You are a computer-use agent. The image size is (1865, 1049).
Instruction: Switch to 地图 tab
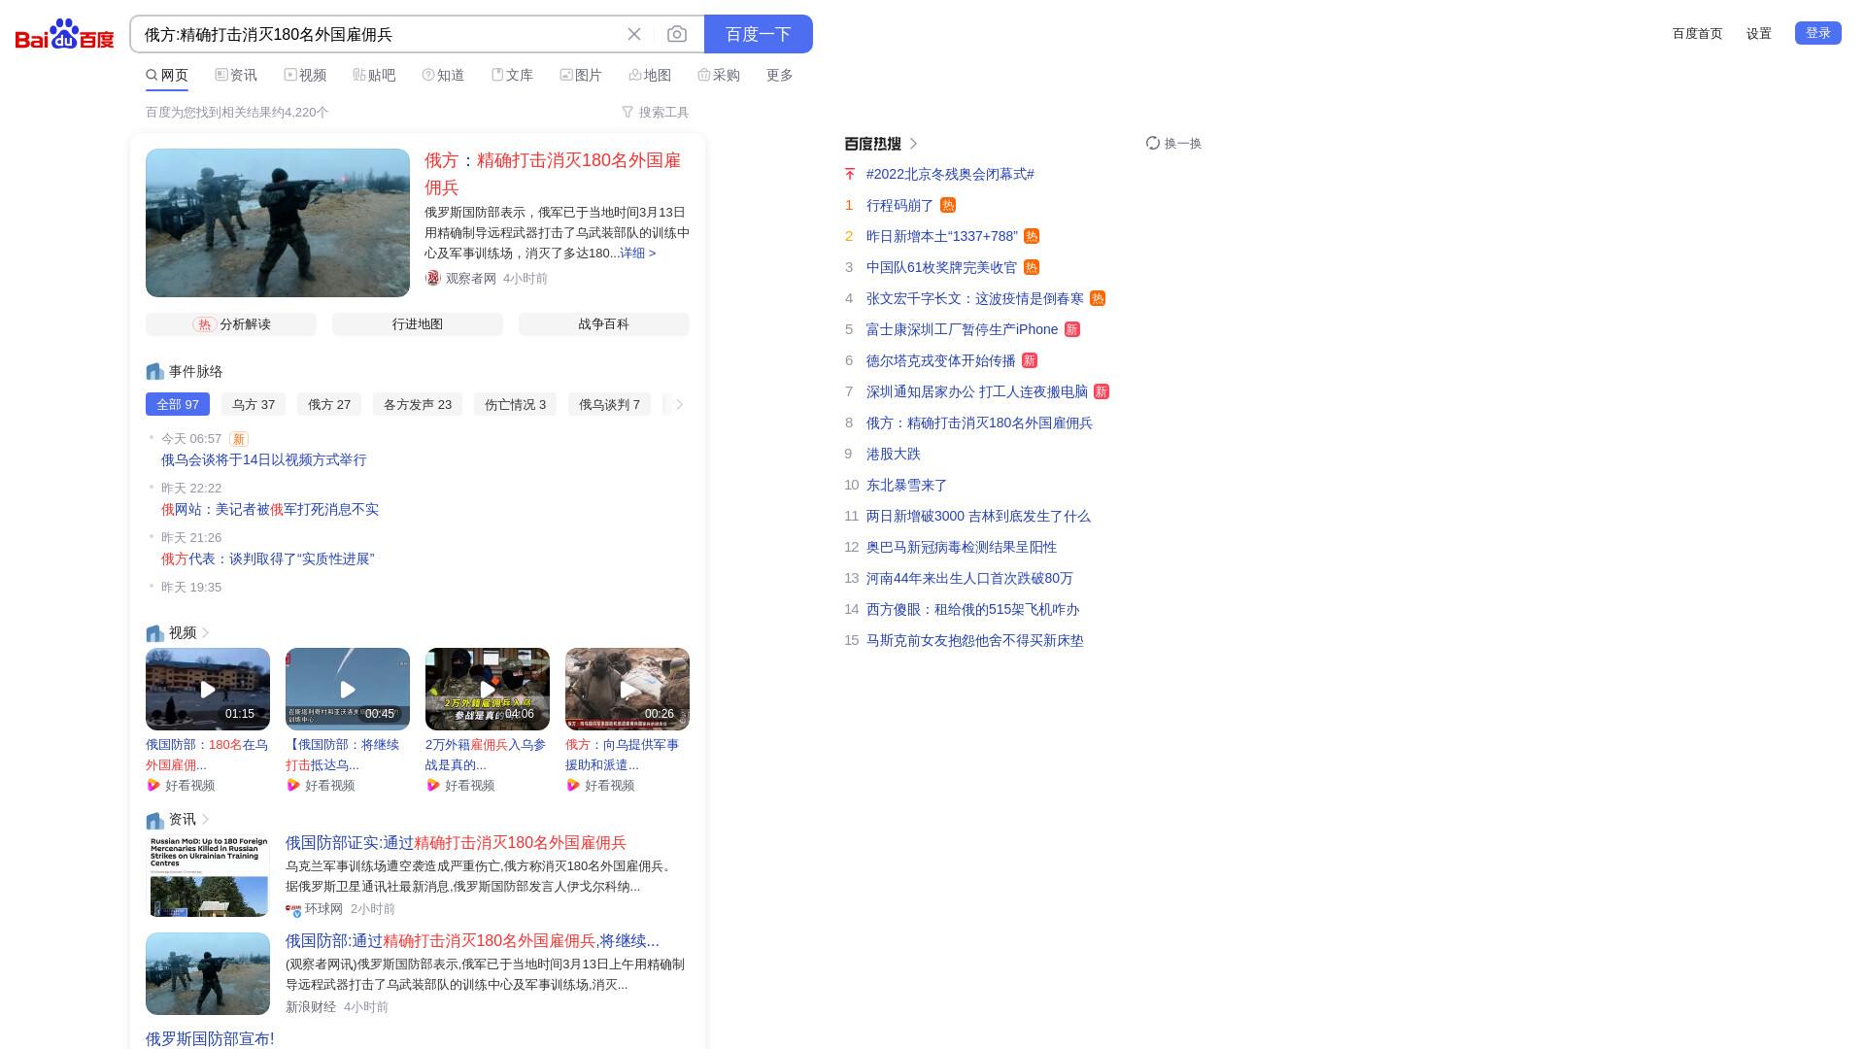pos(650,75)
